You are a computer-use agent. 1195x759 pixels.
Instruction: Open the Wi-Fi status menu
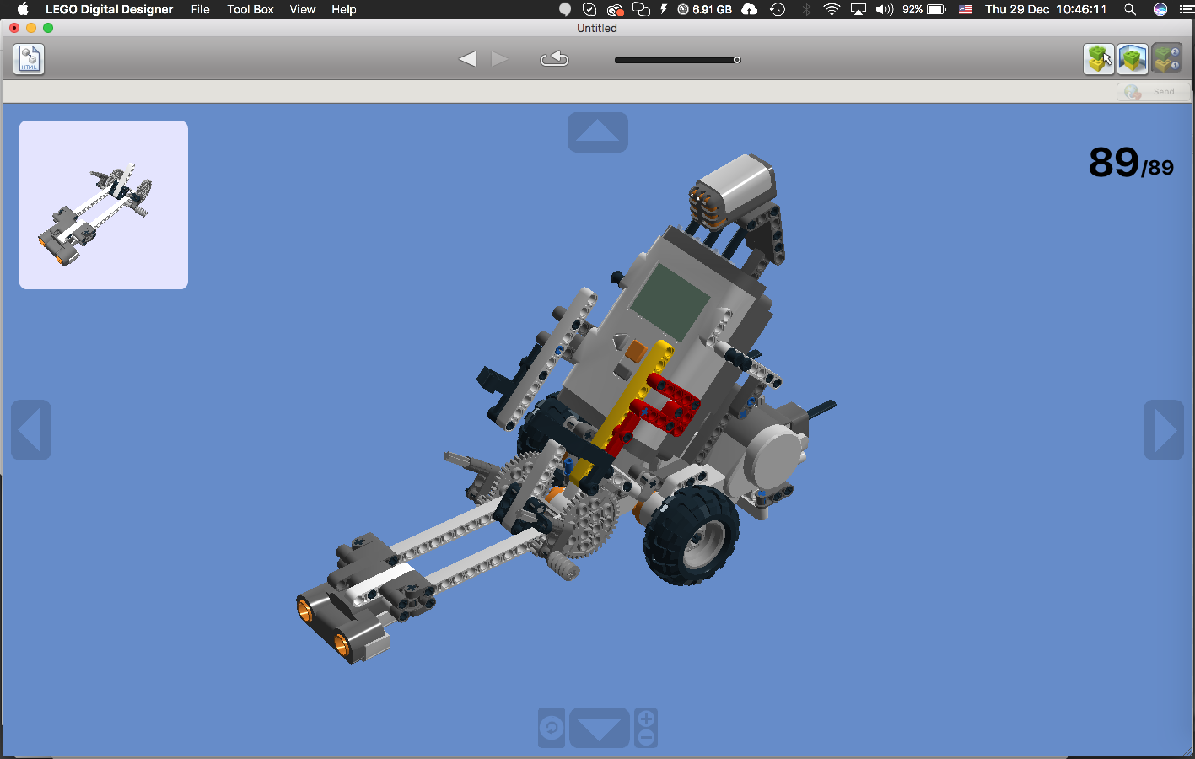click(x=832, y=9)
